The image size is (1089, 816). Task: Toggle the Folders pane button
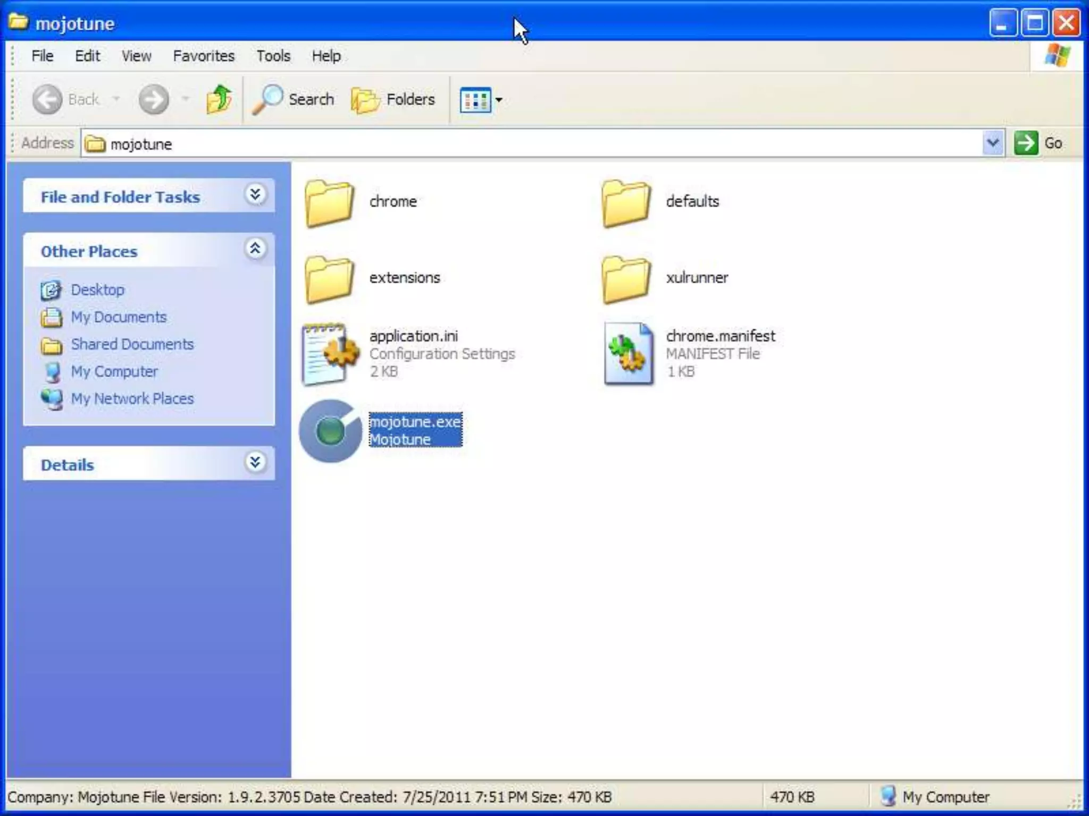click(x=393, y=99)
